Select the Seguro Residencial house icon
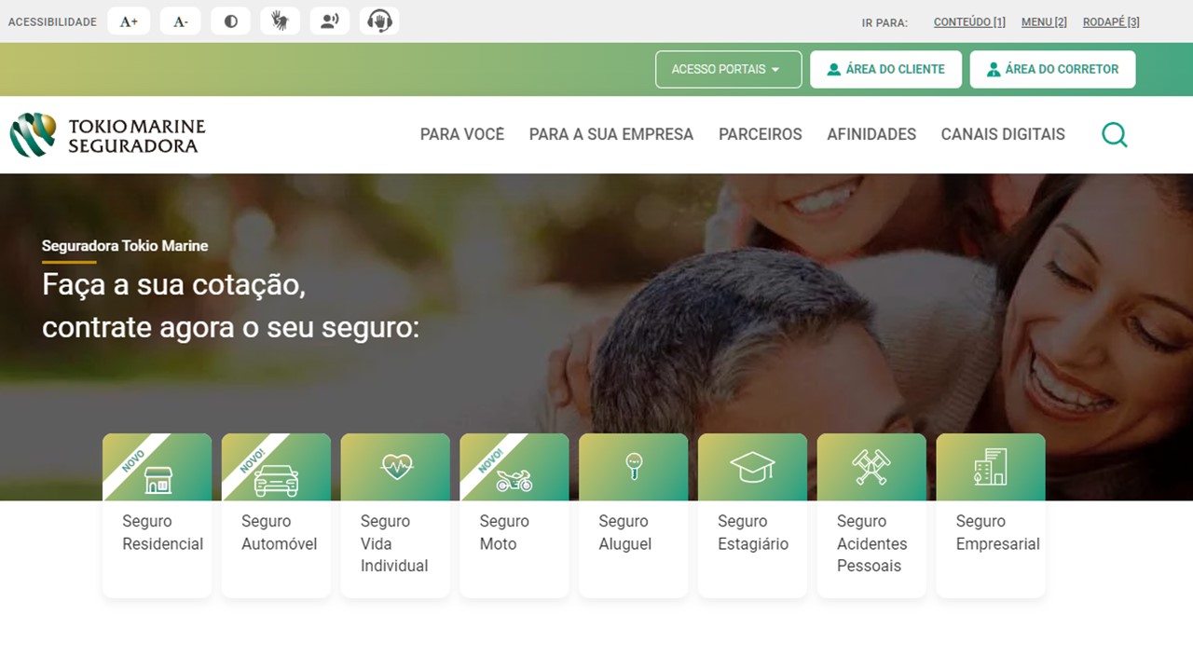Image resolution: width=1193 pixels, height=671 pixels. pos(158,479)
